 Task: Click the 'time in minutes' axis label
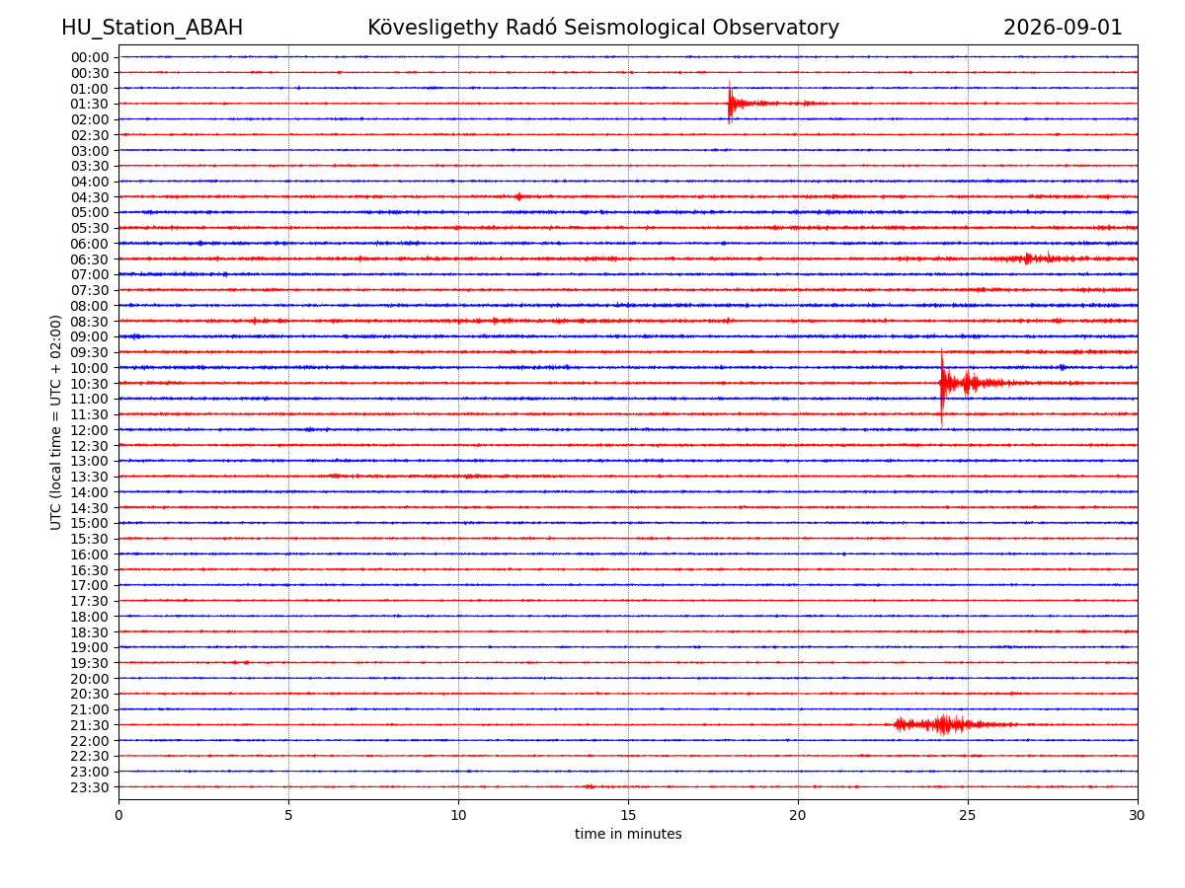628,834
